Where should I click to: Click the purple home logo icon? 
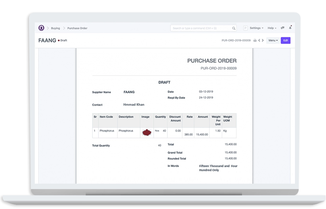(42, 28)
